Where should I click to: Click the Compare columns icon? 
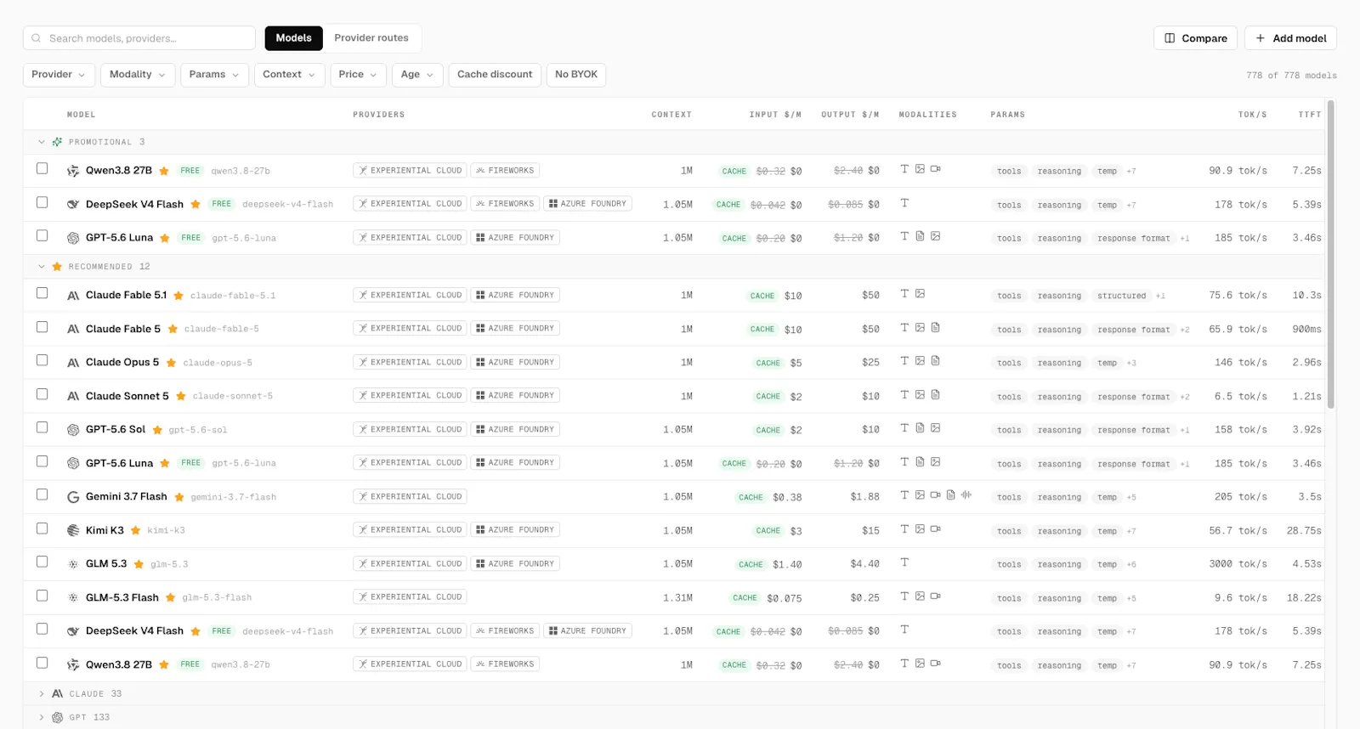[x=1170, y=38]
